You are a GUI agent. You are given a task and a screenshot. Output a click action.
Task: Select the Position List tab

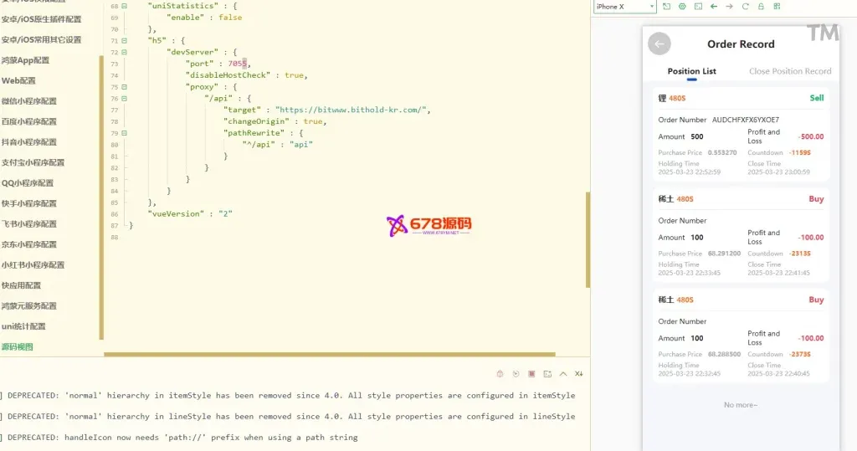[691, 71]
